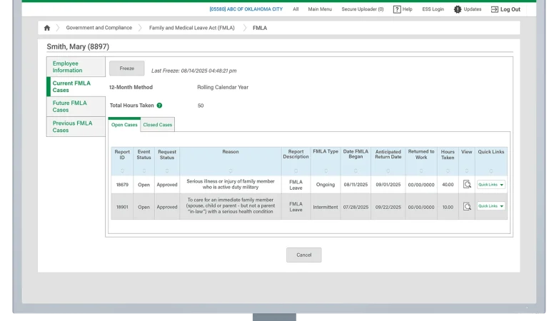The image size is (559, 321).
Task: Go to Government and Compliance breadcrumb
Action: point(99,28)
